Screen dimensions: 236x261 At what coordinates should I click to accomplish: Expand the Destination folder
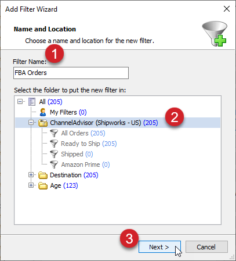31,175
